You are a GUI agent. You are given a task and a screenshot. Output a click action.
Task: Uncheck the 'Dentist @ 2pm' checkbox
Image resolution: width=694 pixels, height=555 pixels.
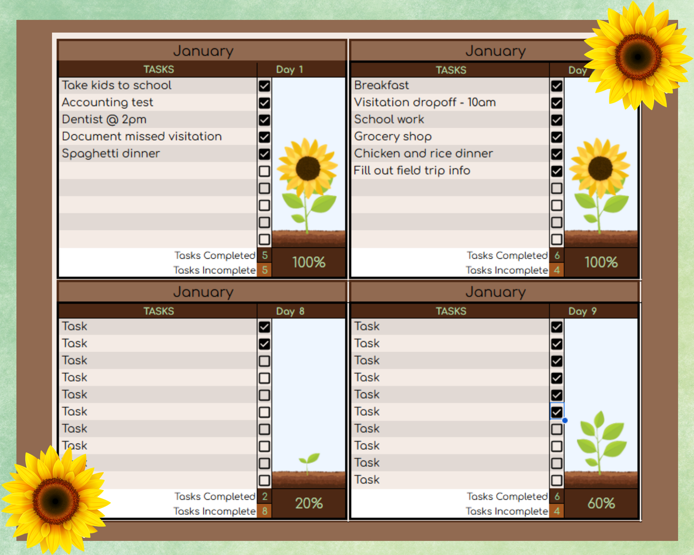tap(264, 120)
